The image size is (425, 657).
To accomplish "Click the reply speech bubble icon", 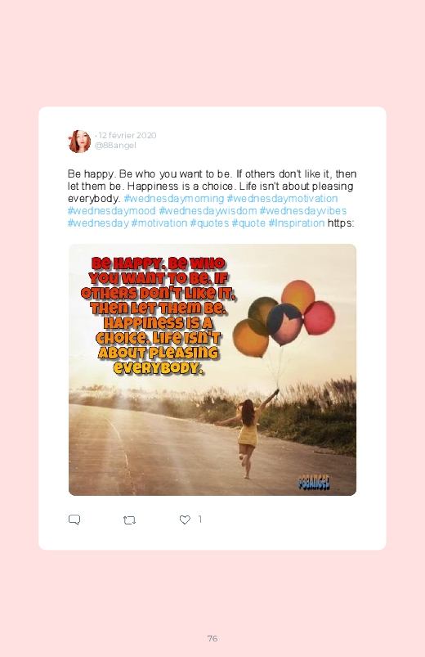I will pos(74,520).
